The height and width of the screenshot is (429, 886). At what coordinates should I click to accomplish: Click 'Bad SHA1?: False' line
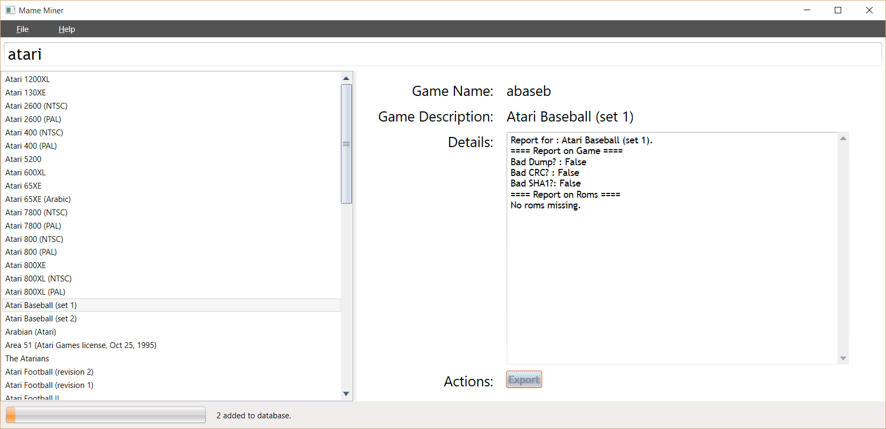[546, 183]
